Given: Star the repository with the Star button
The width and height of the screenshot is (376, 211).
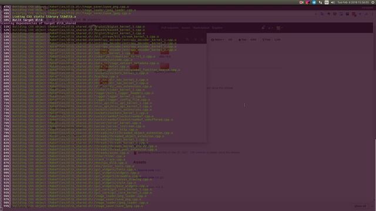Looking at the screenshot, I should pos(243,40).
